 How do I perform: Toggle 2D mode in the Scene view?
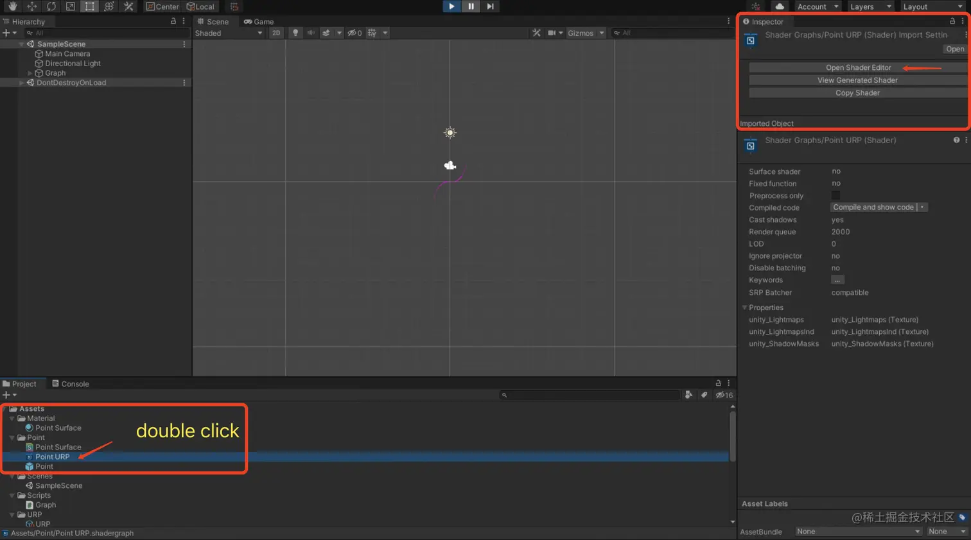(x=276, y=33)
